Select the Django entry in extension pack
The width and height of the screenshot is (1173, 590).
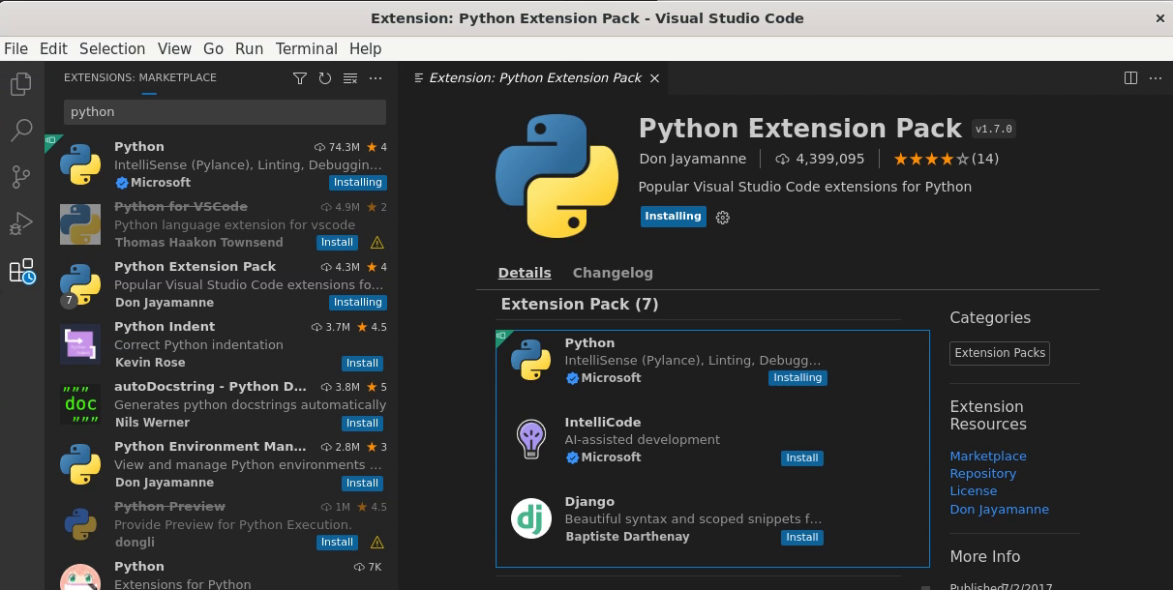712,519
